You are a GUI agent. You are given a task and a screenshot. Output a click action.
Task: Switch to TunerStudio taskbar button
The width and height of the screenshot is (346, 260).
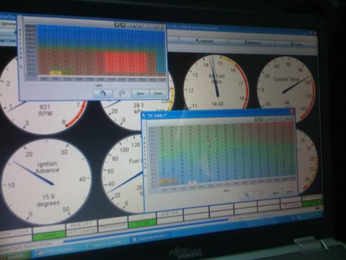151,238
